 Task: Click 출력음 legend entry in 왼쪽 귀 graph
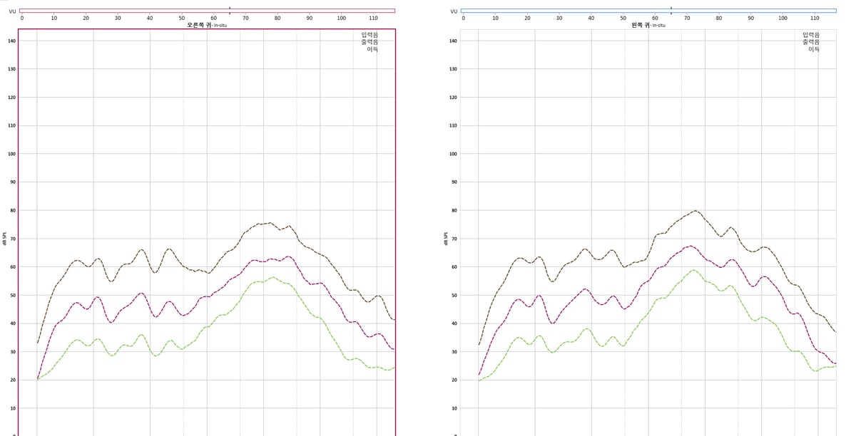coord(811,42)
